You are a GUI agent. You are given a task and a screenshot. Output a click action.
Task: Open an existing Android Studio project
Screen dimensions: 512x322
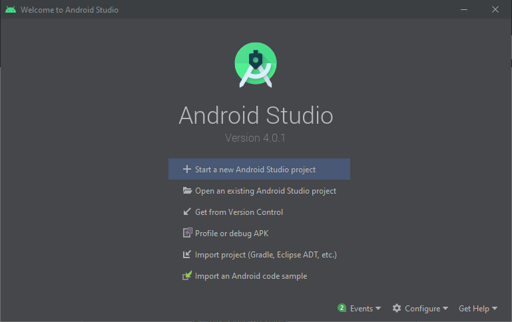[x=259, y=190]
